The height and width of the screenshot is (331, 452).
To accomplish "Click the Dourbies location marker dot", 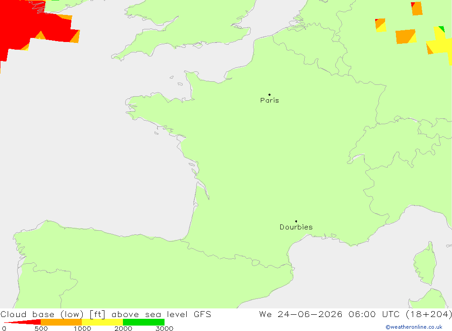I will click(x=296, y=221).
